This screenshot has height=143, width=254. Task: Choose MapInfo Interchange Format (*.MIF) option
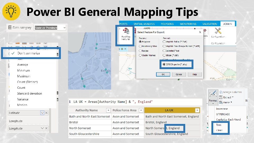(164, 46)
